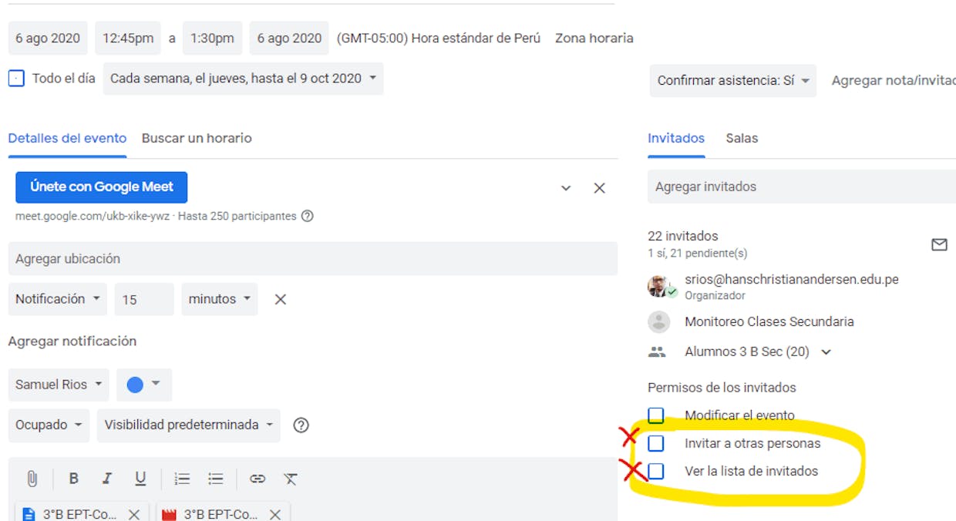Click the Agregar ubicación field

coord(313,259)
